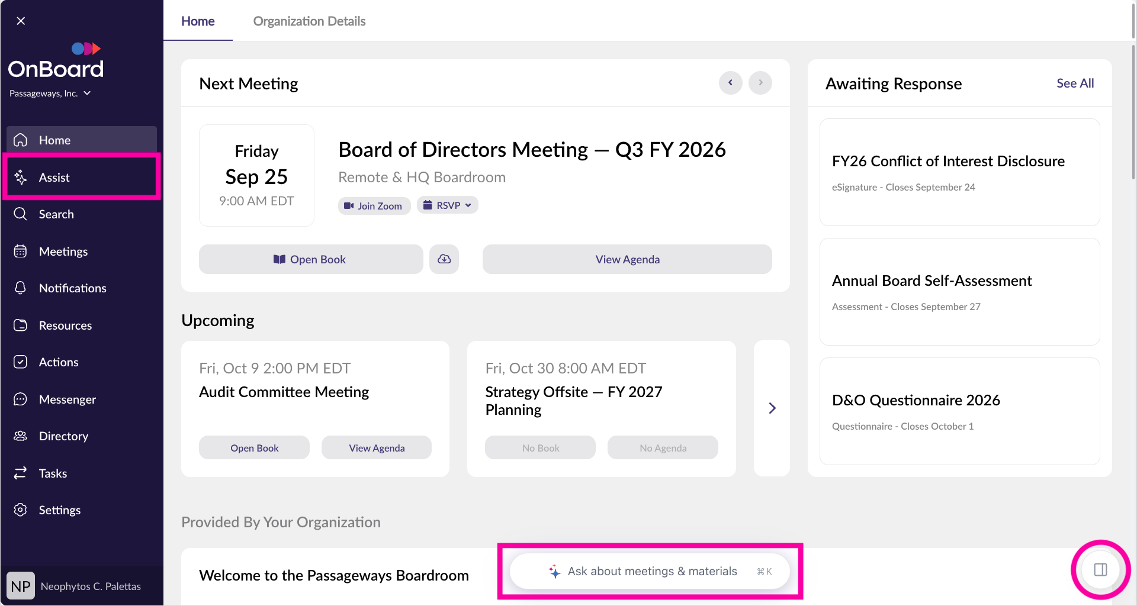Go to Actions in the sidebar
Screen dimensions: 1137x606
82,362
